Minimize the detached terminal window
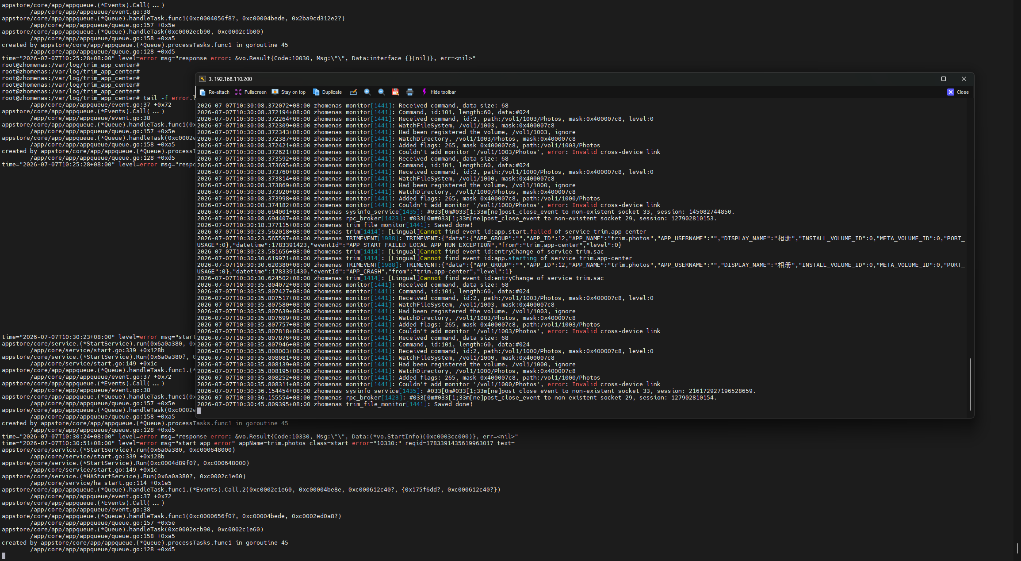This screenshot has width=1021, height=561. (x=923, y=79)
